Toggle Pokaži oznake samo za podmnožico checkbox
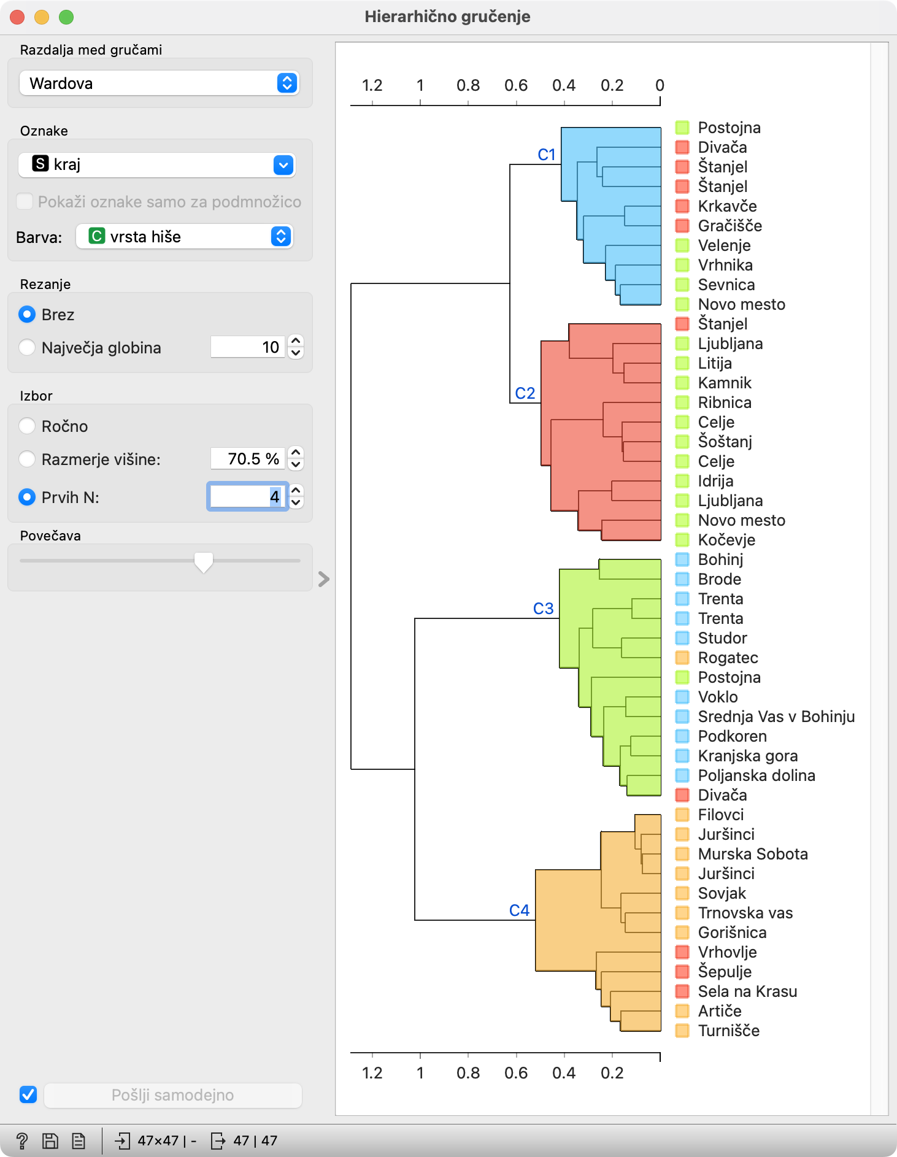 25,201
